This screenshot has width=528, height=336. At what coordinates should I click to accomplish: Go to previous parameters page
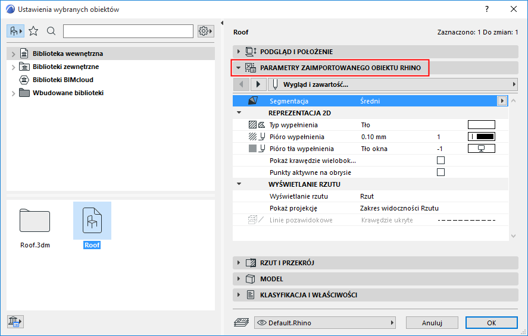coord(241,84)
